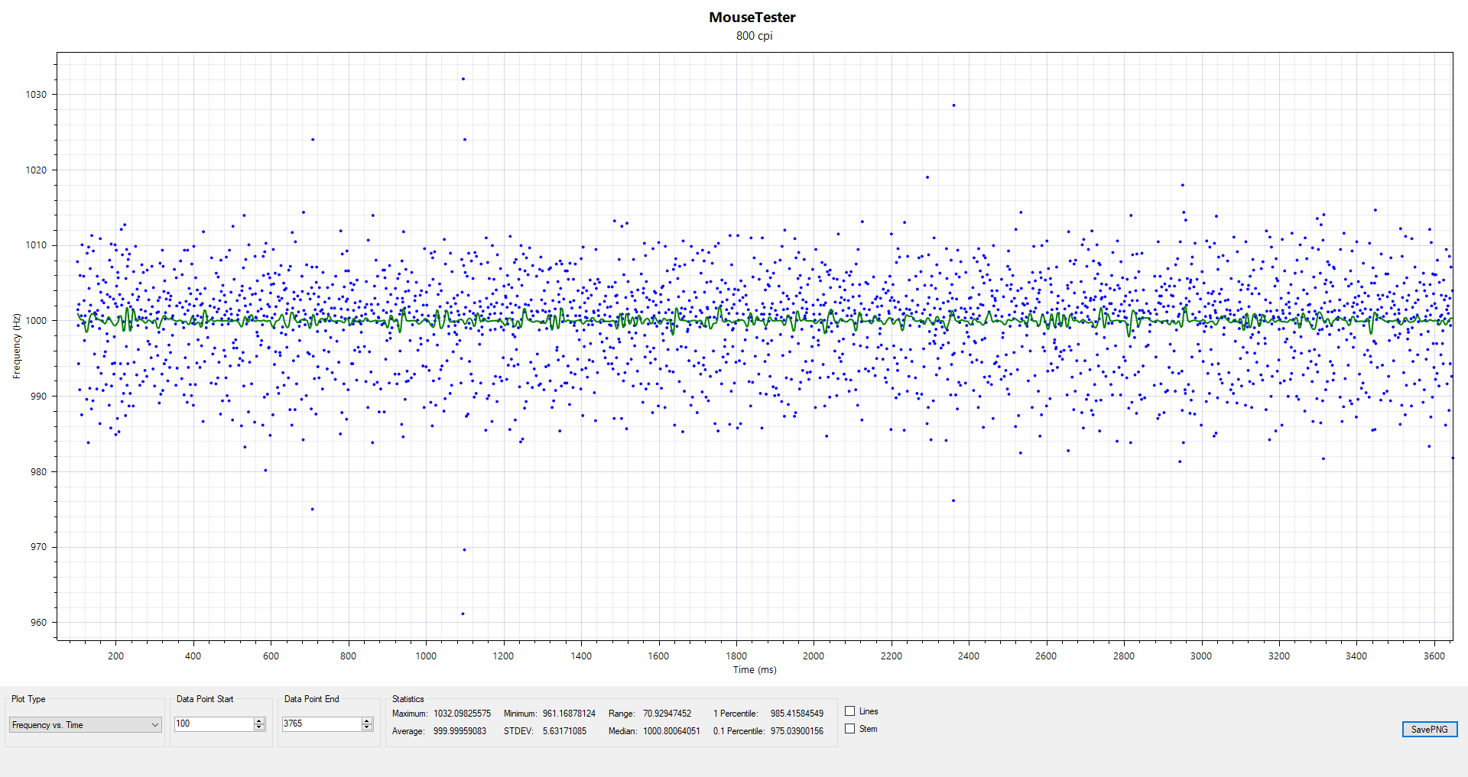Click the 800 cpi subtitle
This screenshot has width=1468, height=777.
tap(754, 36)
